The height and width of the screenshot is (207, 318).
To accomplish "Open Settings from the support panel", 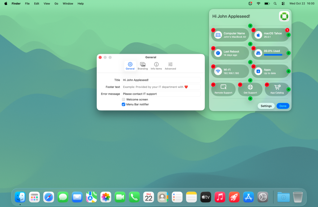I will click(x=266, y=106).
